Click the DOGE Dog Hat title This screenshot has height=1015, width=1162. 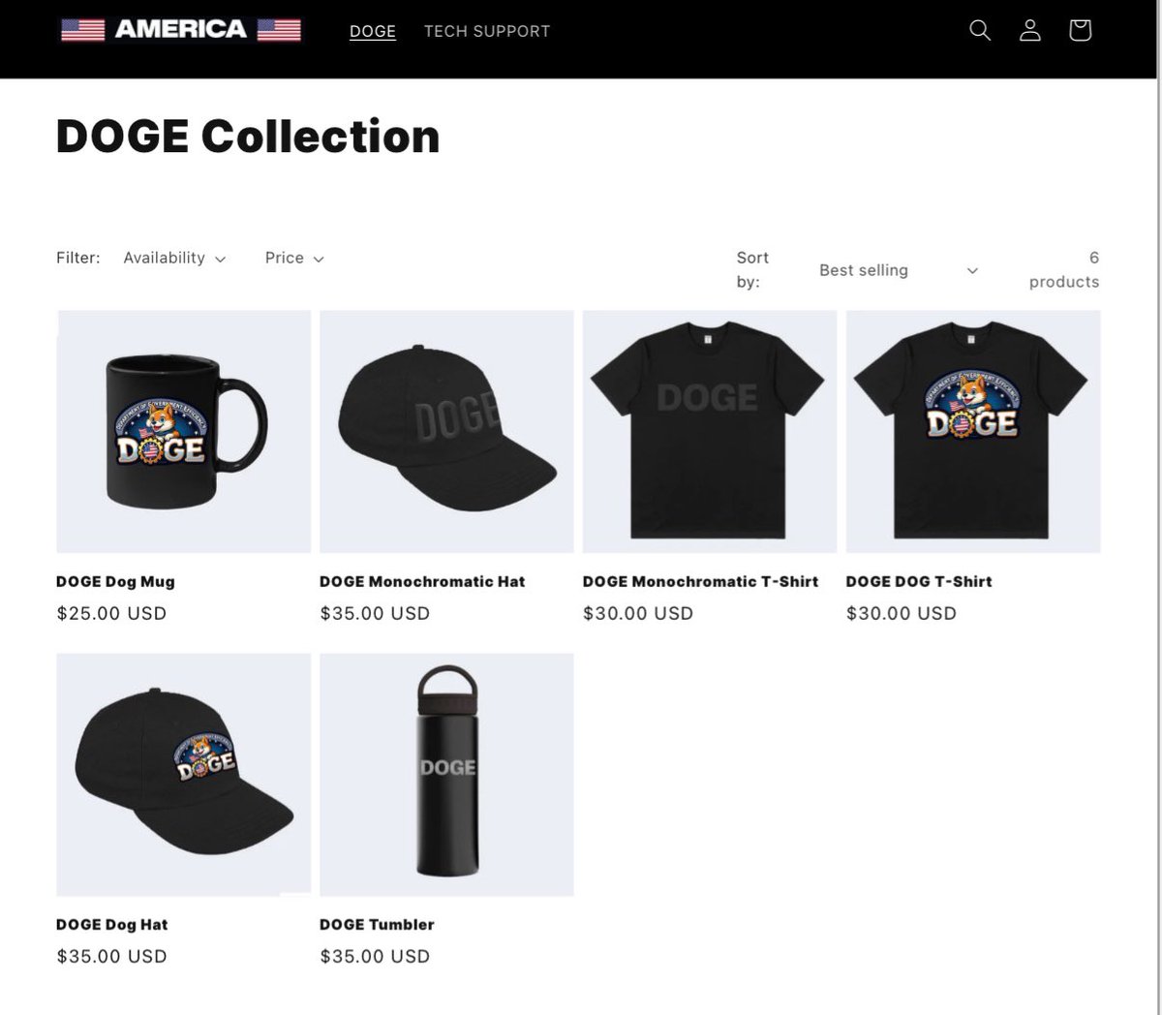tap(112, 925)
